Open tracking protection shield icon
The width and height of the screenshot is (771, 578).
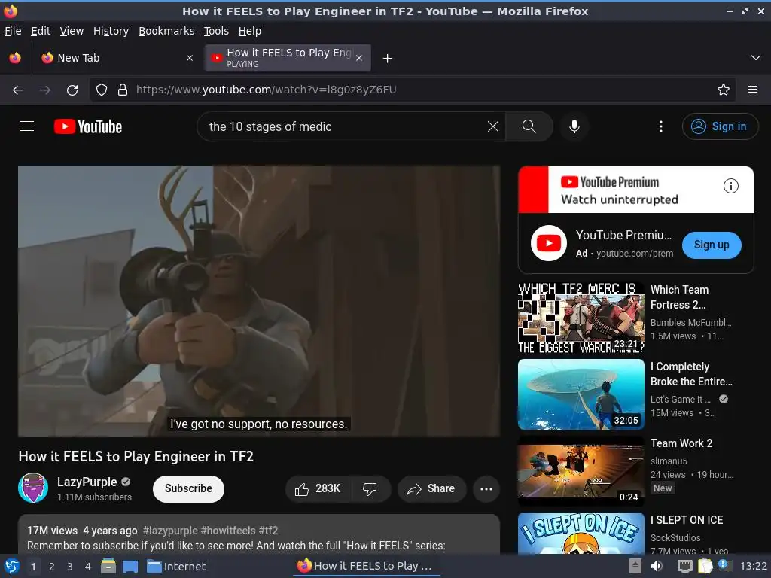102,90
